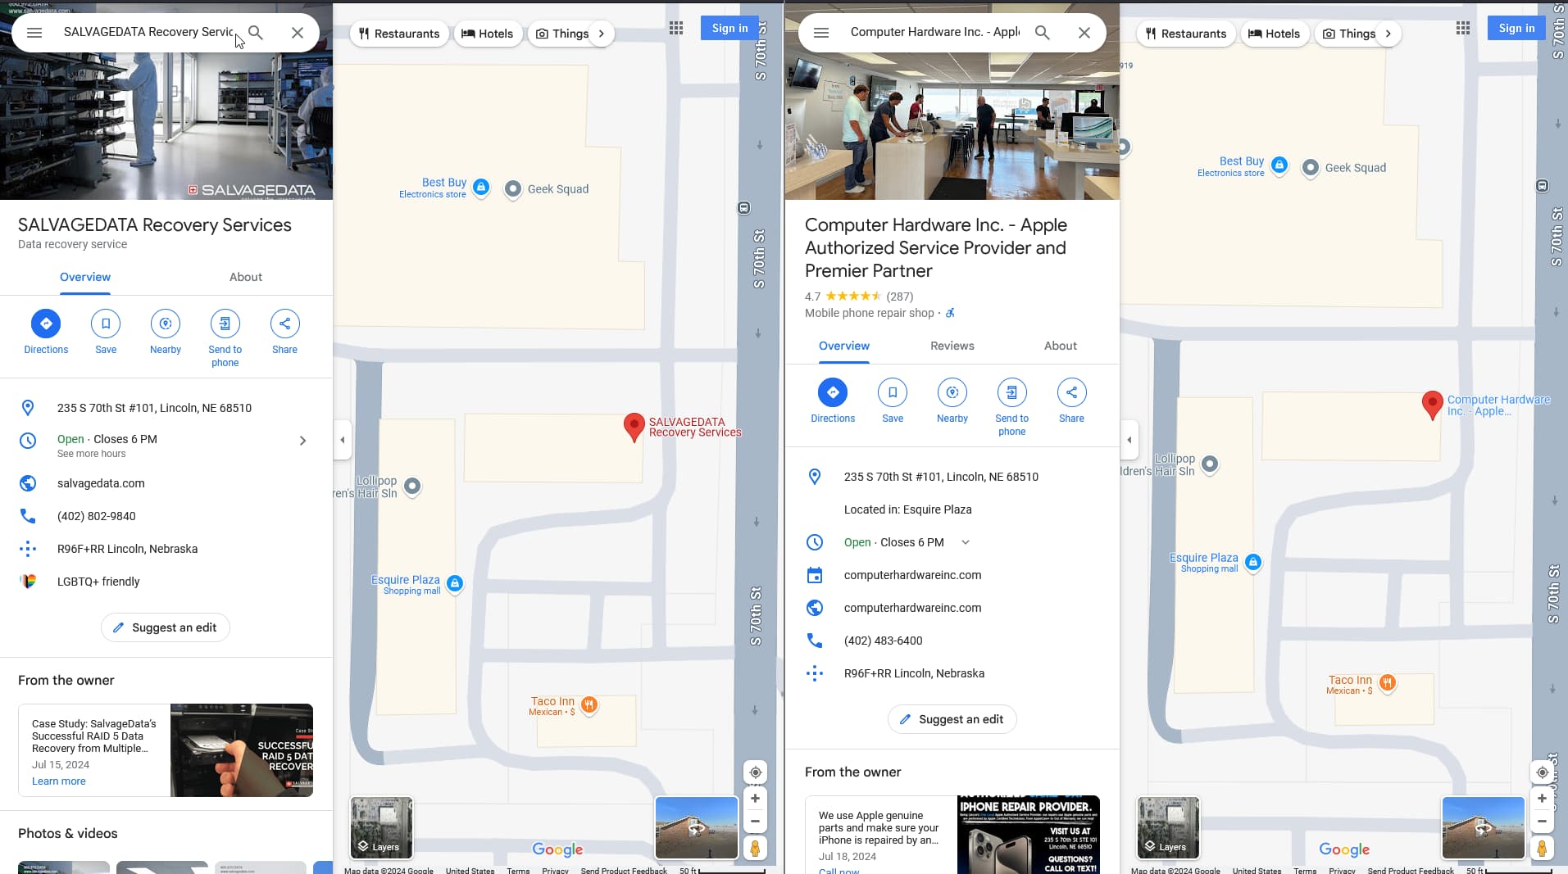Viewport: 1568px width, 874px height.
Task: Click Share icon for SALVAGEDATA listing
Action: [285, 324]
